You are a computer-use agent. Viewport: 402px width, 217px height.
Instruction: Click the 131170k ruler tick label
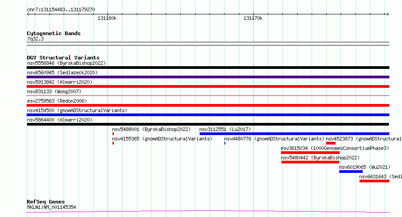(x=253, y=18)
